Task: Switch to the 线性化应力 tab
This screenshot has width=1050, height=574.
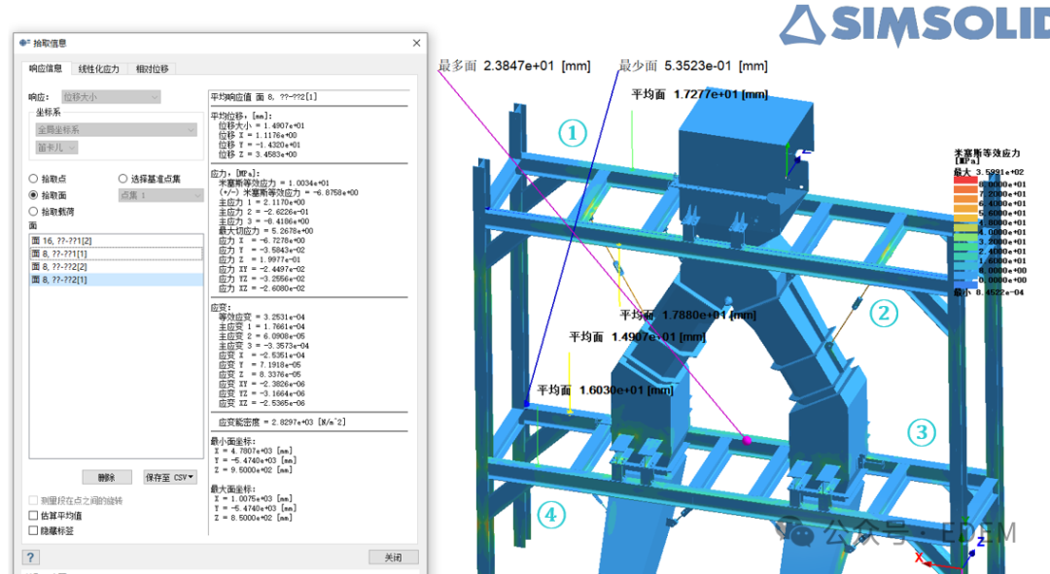Action: tap(99, 69)
